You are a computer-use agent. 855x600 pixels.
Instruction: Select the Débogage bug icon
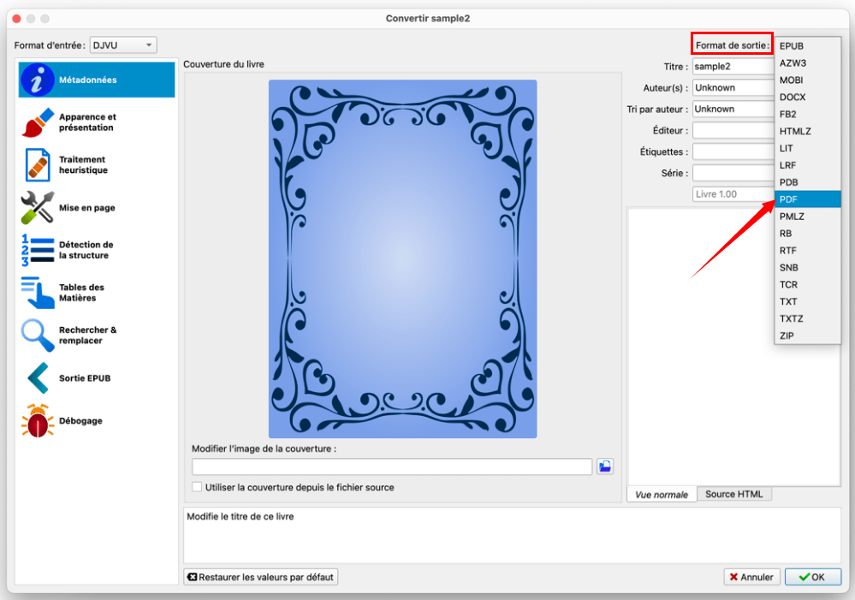pos(38,420)
